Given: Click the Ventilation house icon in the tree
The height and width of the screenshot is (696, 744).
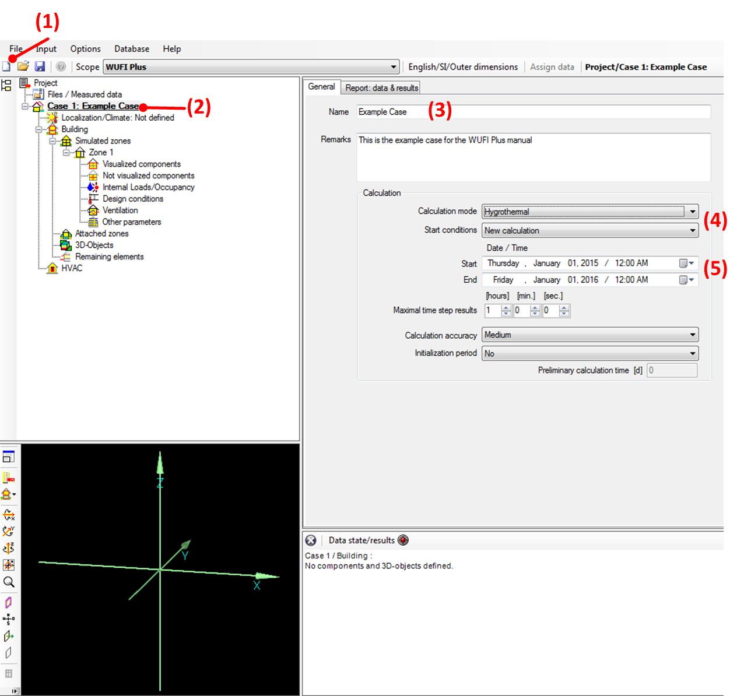Looking at the screenshot, I should tap(93, 210).
